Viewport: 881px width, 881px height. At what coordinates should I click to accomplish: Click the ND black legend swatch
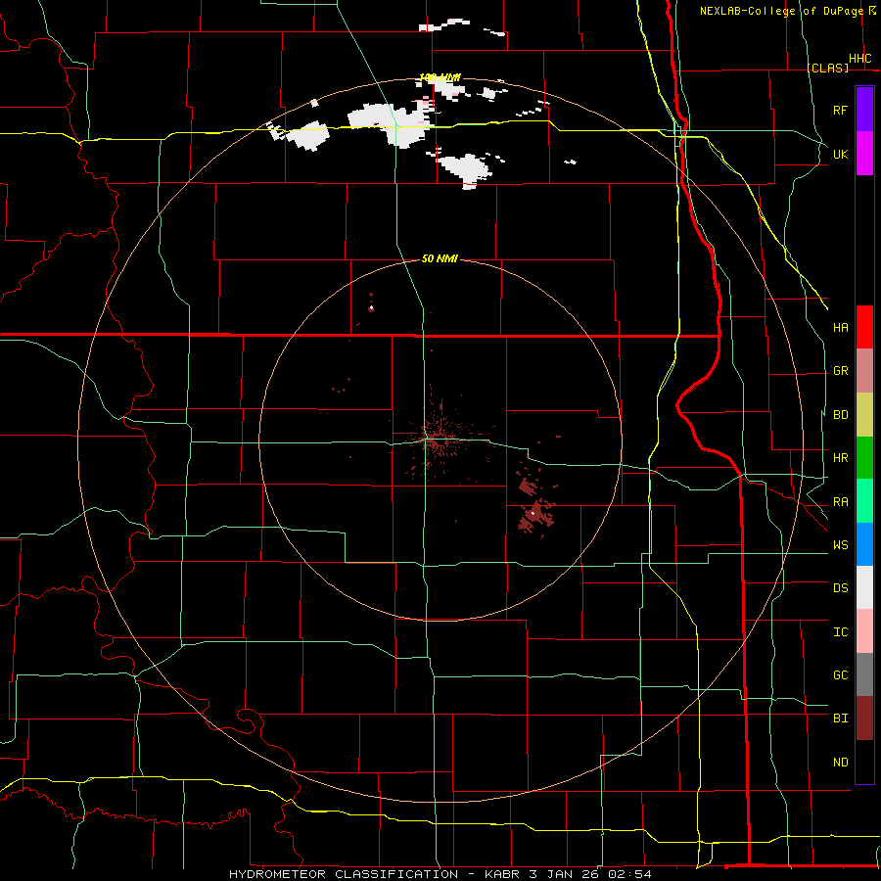(864, 762)
